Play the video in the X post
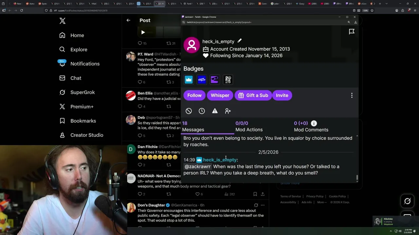The width and height of the screenshot is (419, 235). [143, 32]
